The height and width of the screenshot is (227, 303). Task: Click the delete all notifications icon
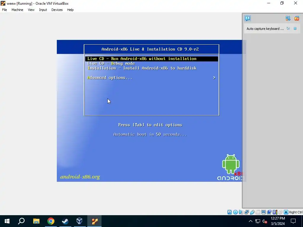pyautogui.click(x=296, y=18)
